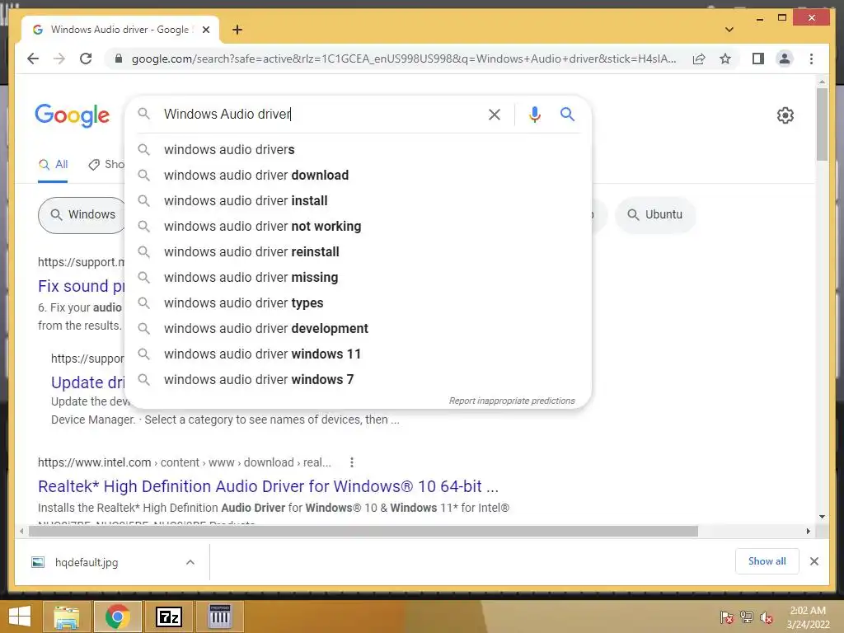Close the Windows Audio driver tab

pyautogui.click(x=205, y=30)
